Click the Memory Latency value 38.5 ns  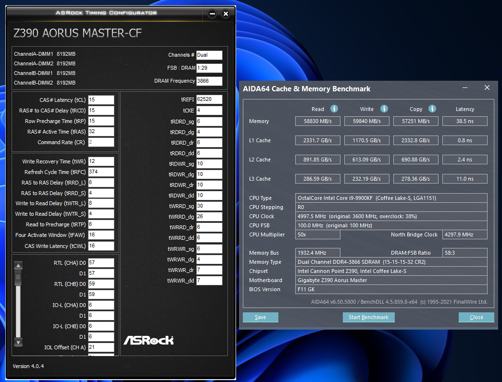pos(465,121)
